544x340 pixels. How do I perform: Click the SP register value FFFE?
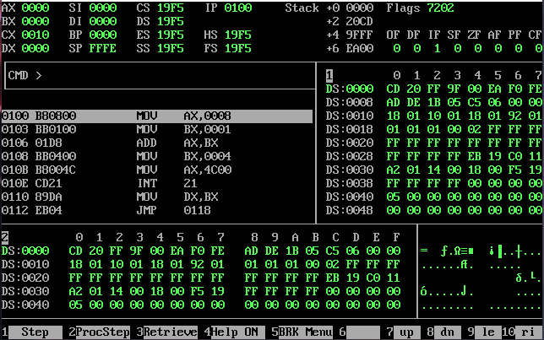(103, 49)
